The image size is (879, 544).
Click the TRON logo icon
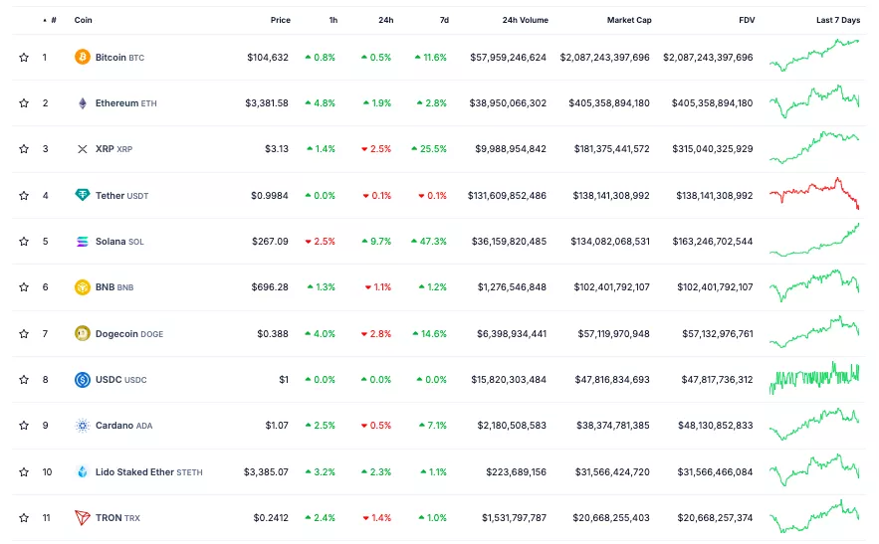pos(83,517)
